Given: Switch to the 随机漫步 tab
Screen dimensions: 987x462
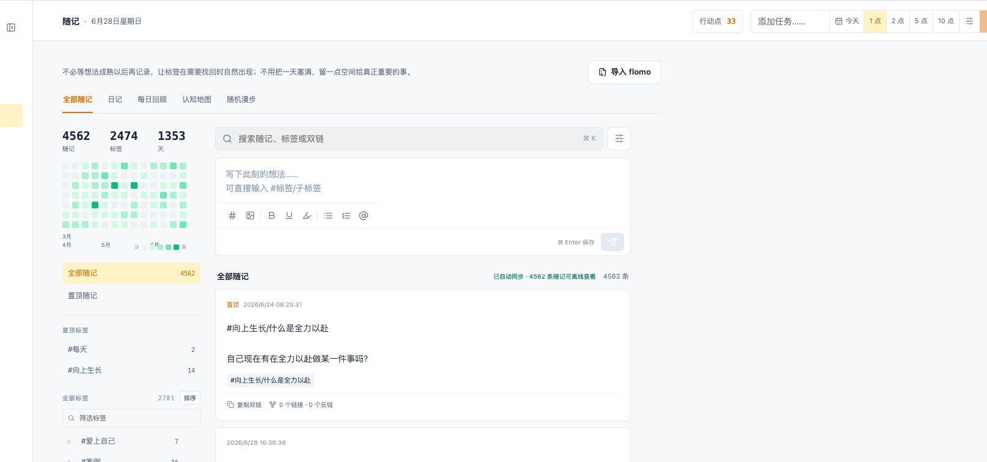Looking at the screenshot, I should [x=241, y=100].
